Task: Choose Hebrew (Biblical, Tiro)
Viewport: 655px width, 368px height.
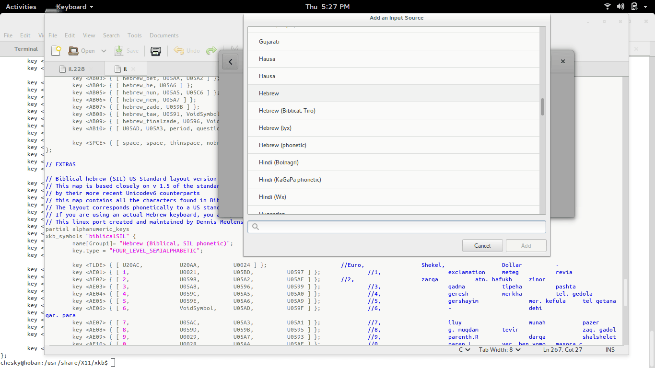Action: (x=394, y=111)
